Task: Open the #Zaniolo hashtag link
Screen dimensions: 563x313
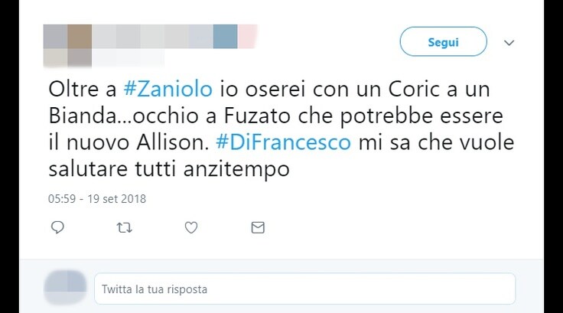Action: tap(168, 89)
